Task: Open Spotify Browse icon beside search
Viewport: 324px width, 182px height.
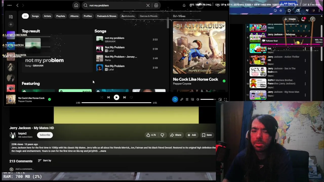Action: click(156, 5)
